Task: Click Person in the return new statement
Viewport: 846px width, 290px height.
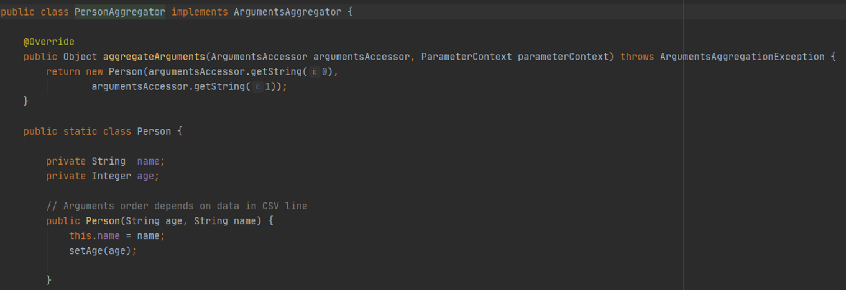Action: [x=126, y=71]
